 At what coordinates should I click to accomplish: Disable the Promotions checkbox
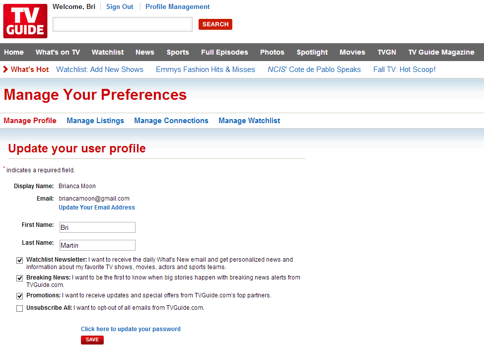[20, 296]
